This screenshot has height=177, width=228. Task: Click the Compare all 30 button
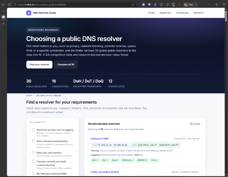(x=66, y=65)
